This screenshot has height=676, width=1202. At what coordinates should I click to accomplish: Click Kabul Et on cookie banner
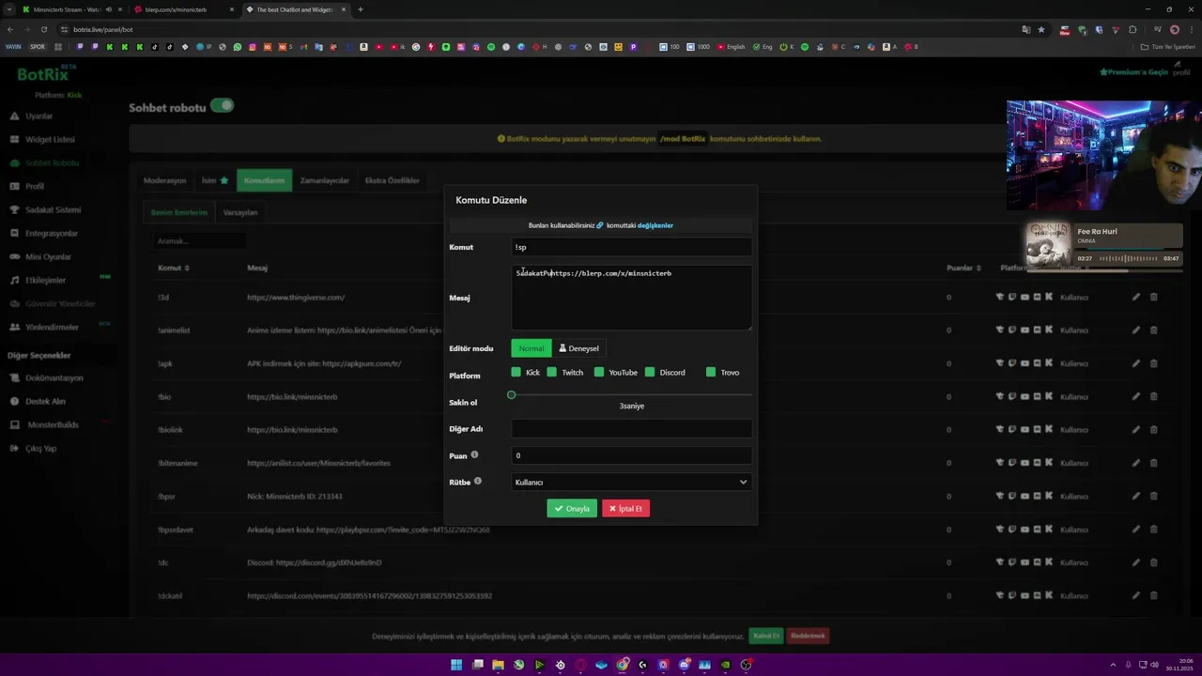point(766,636)
